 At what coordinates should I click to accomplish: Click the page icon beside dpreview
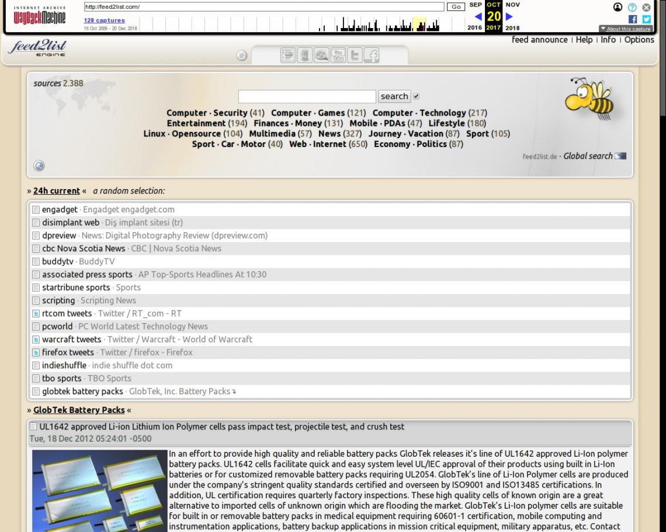(36, 236)
